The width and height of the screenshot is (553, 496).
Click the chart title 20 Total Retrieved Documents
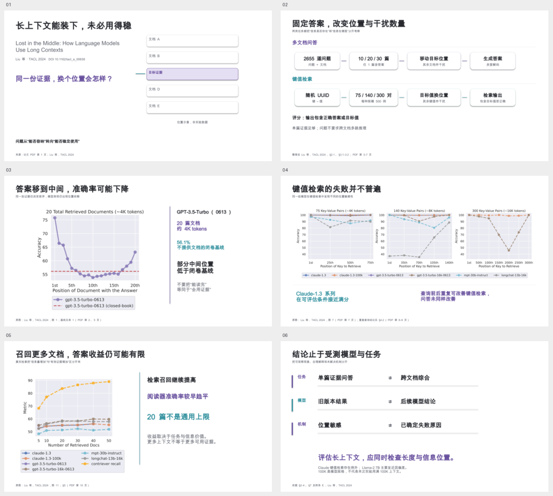(x=95, y=212)
